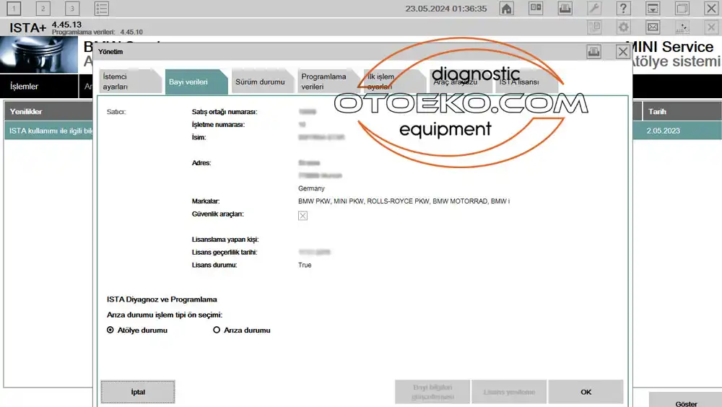Click the greyed-out X in second toolbar row
Screen dimensions: 722x407
[711, 27]
